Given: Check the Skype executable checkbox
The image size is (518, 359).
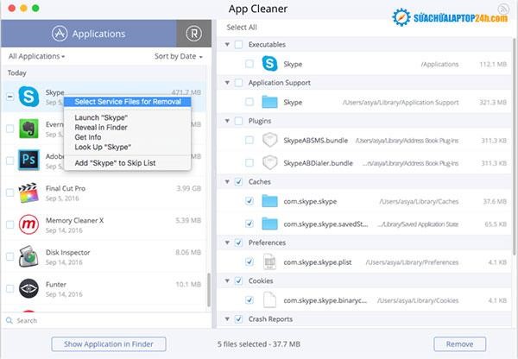Looking at the screenshot, I should (x=249, y=64).
